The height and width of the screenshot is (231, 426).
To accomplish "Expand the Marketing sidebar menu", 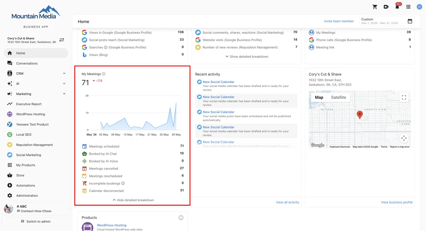I will coord(64,93).
